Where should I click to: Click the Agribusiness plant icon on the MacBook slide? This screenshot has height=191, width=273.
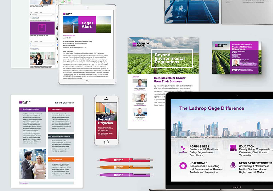pyautogui.click(x=183, y=149)
